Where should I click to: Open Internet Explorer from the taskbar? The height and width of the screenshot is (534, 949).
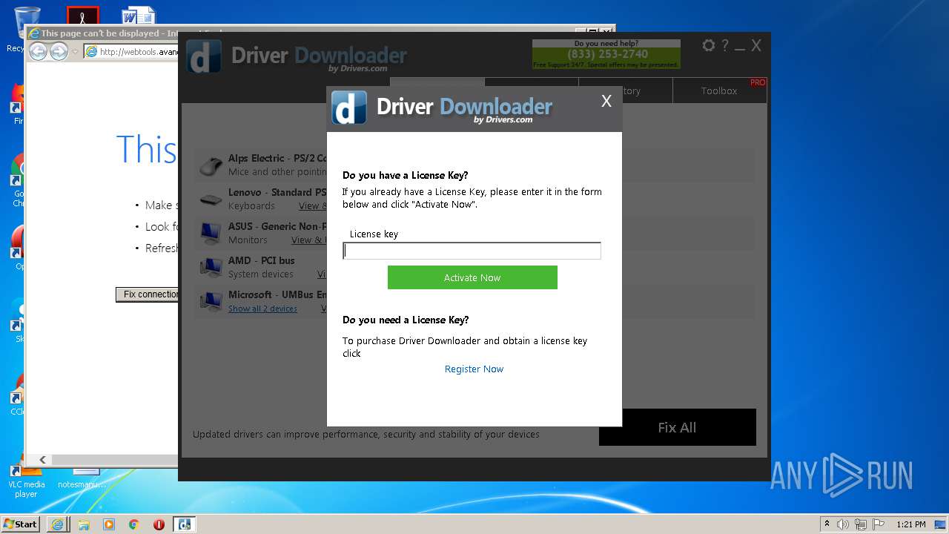point(57,524)
